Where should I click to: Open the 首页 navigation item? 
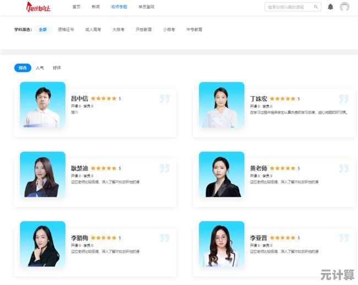tap(77, 7)
